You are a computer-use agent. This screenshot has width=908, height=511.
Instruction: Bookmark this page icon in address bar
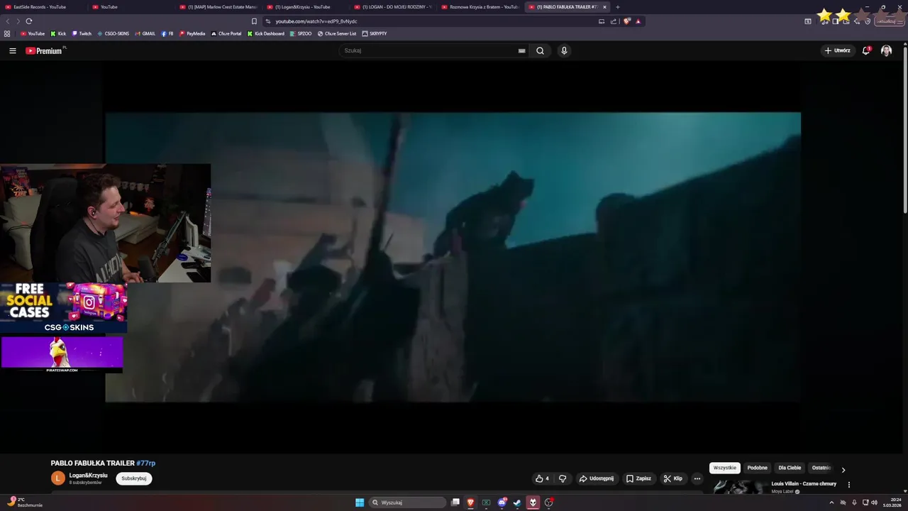[x=254, y=21]
